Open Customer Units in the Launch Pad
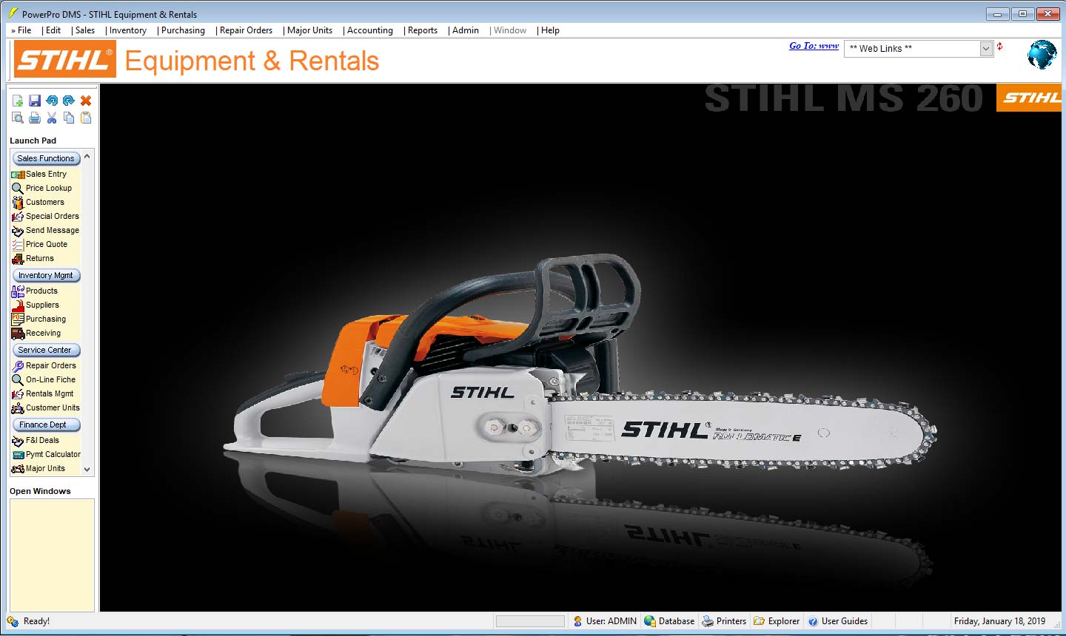The image size is (1066, 636). click(46, 407)
